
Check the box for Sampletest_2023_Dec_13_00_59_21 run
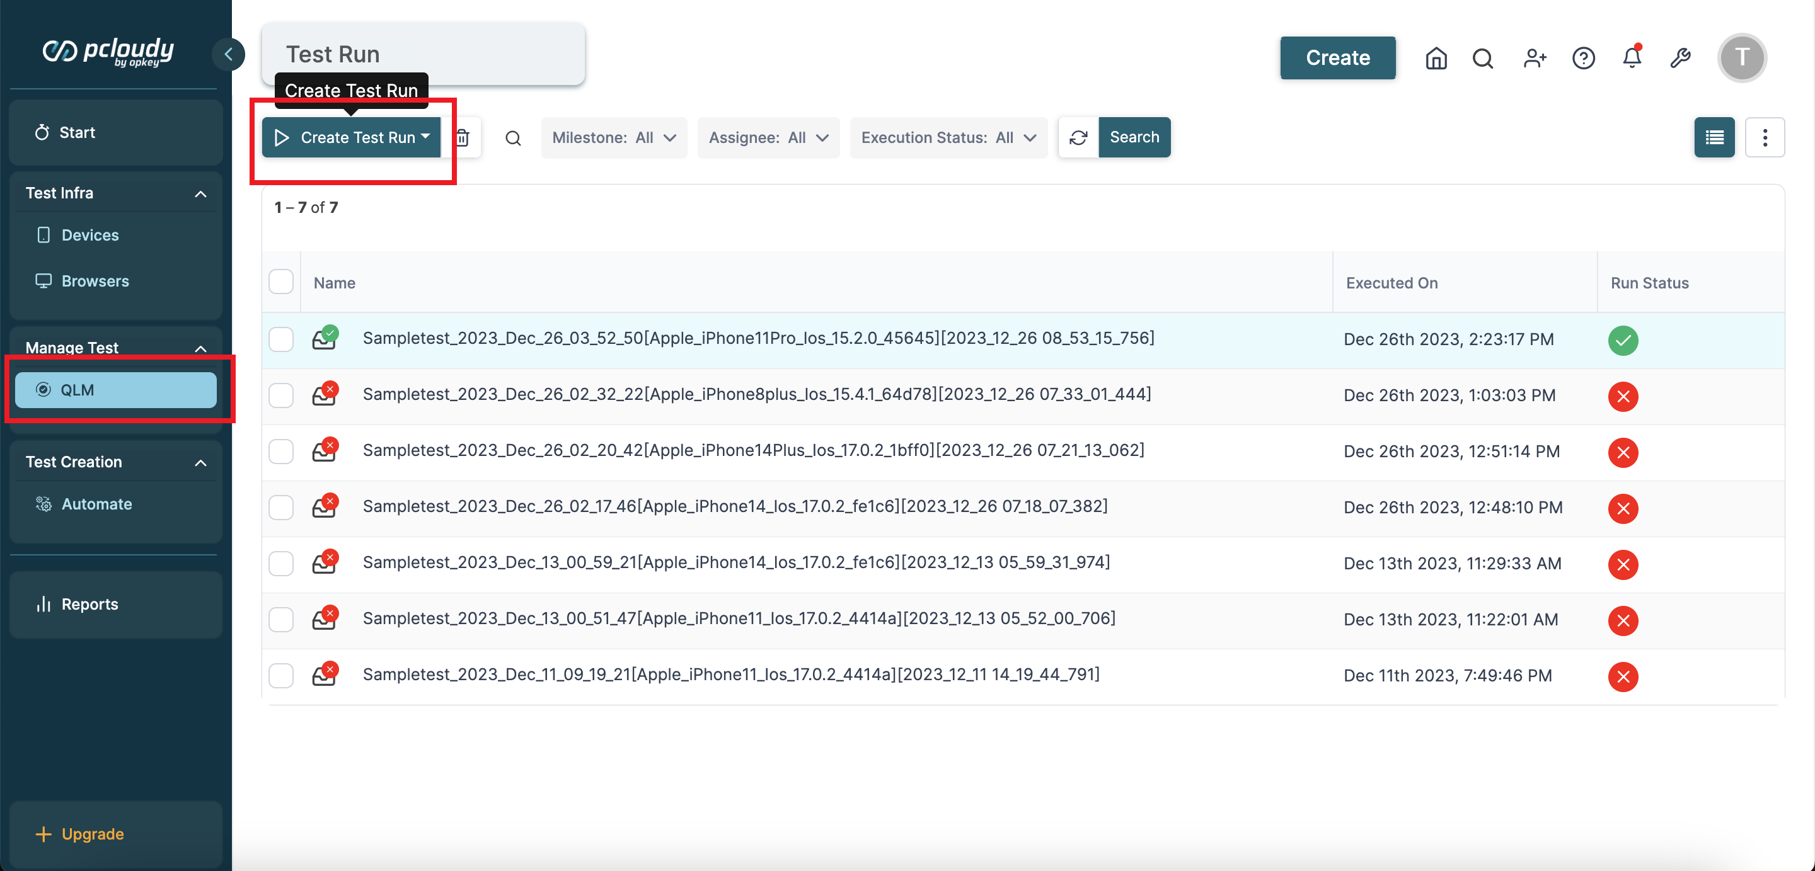tap(281, 564)
